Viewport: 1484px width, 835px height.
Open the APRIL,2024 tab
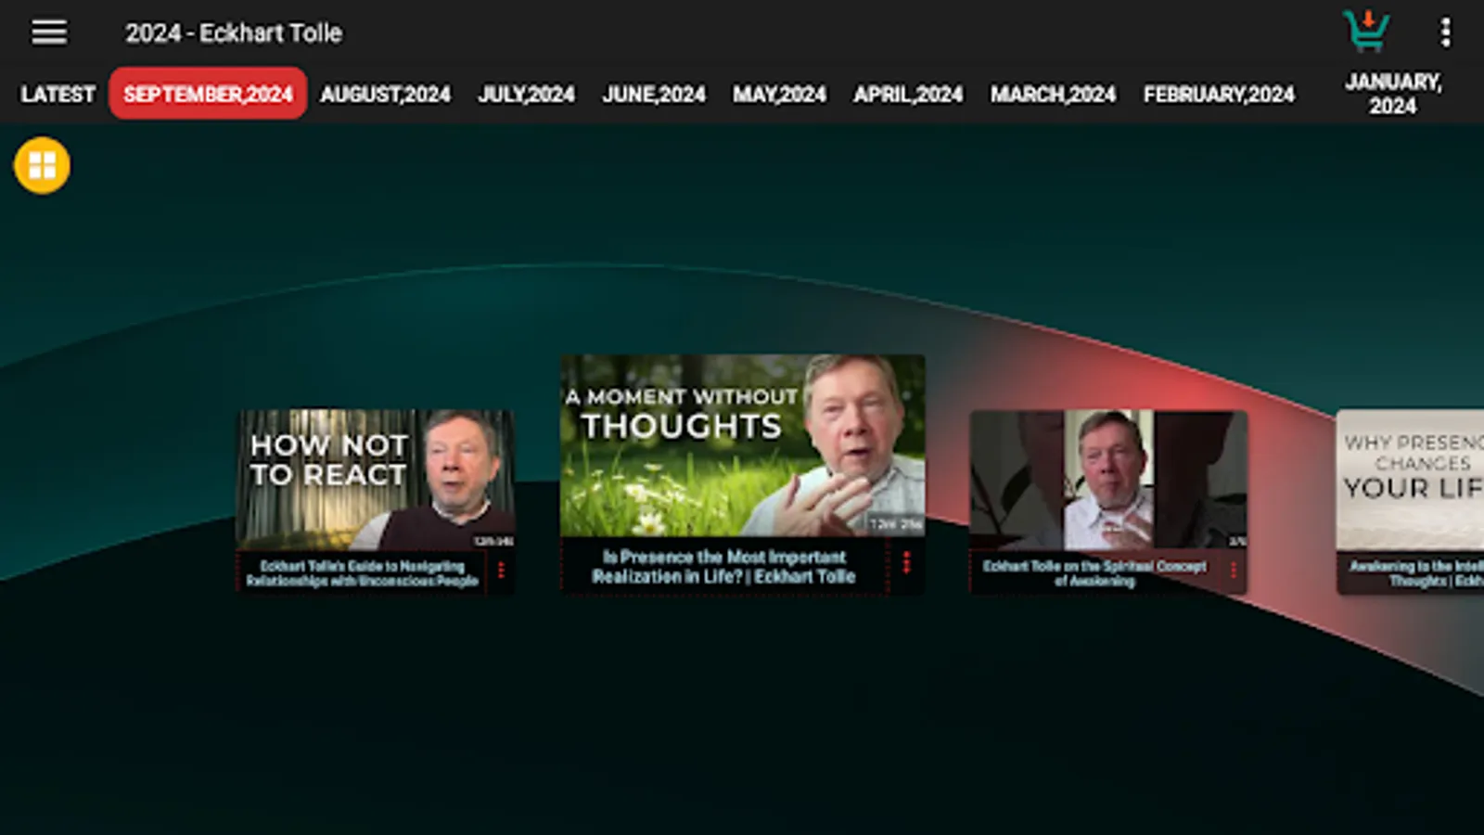(x=908, y=94)
